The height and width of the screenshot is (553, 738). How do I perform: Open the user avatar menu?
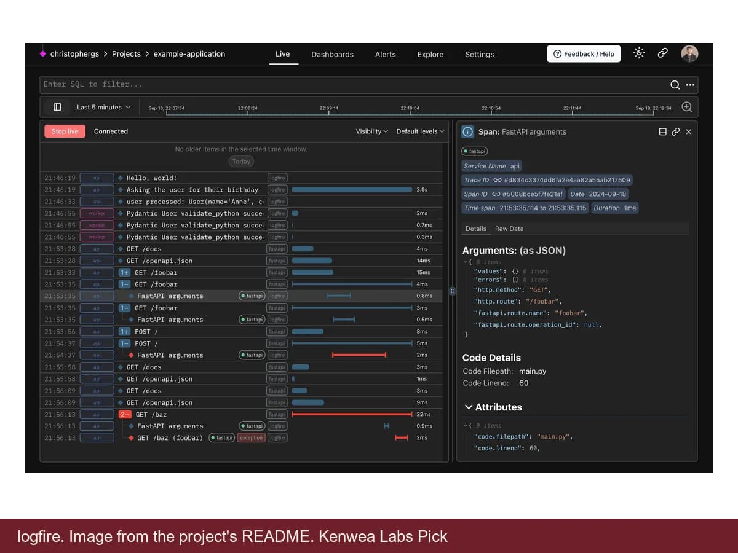[x=689, y=53]
